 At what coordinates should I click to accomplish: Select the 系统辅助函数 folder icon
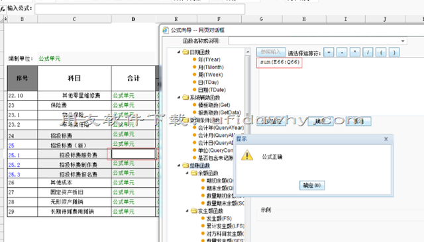pos(185,97)
